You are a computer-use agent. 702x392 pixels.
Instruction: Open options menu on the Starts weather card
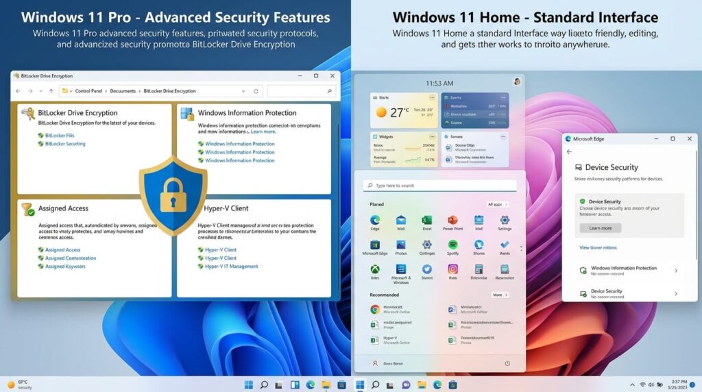click(432, 97)
